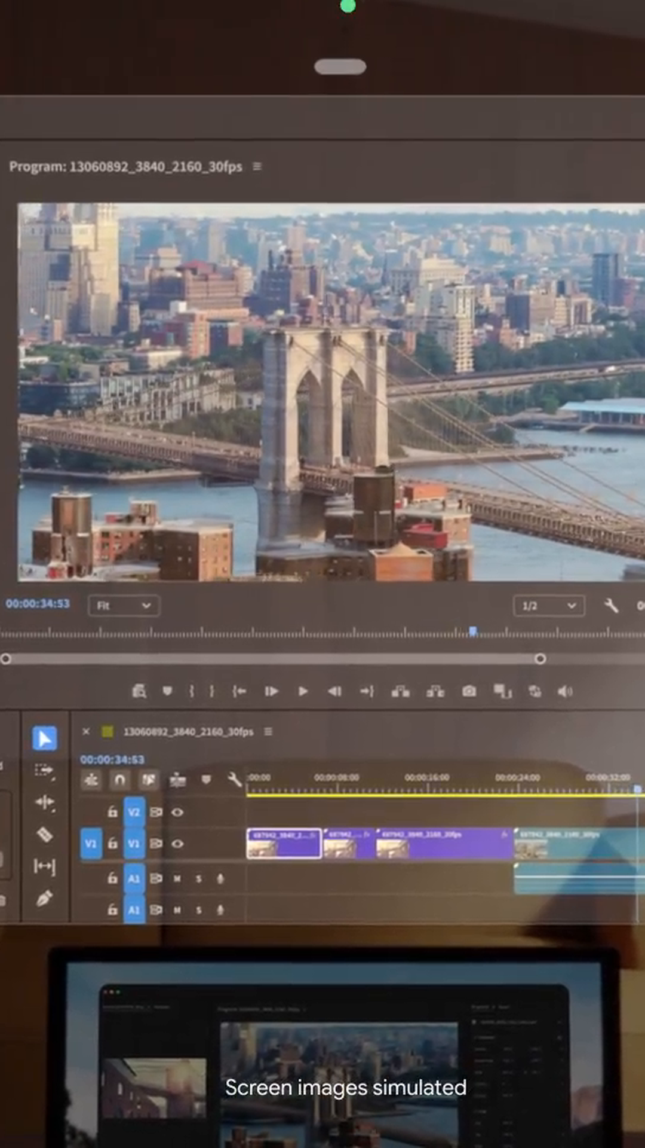645x1148 pixels.
Task: Click the Lift button
Action: 400,691
